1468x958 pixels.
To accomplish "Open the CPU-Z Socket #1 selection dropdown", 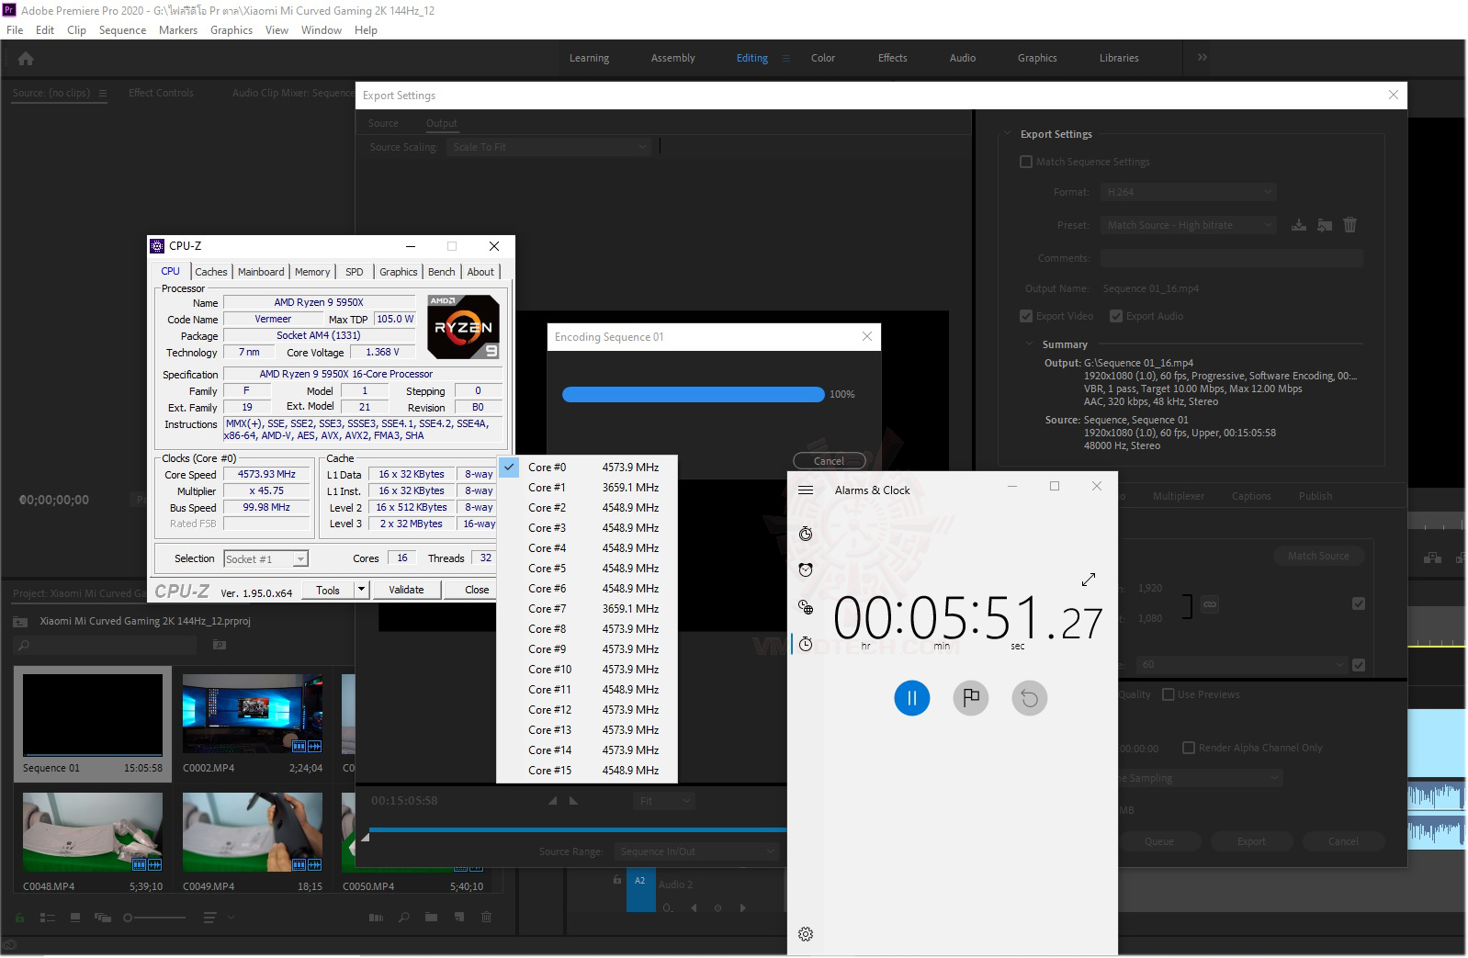I will point(265,558).
